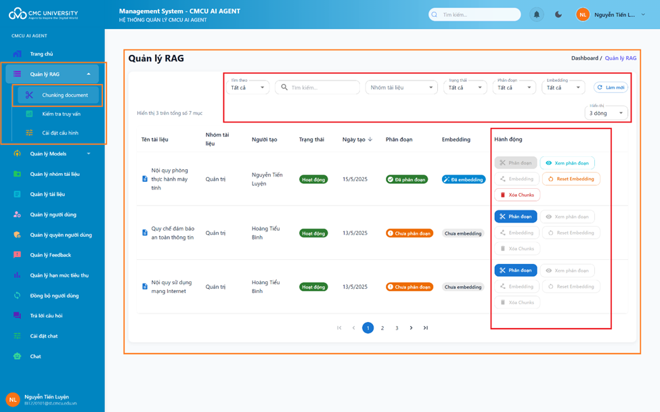Open the Embedding filter dropdown
Screen dimensions: 660x412
click(x=563, y=87)
